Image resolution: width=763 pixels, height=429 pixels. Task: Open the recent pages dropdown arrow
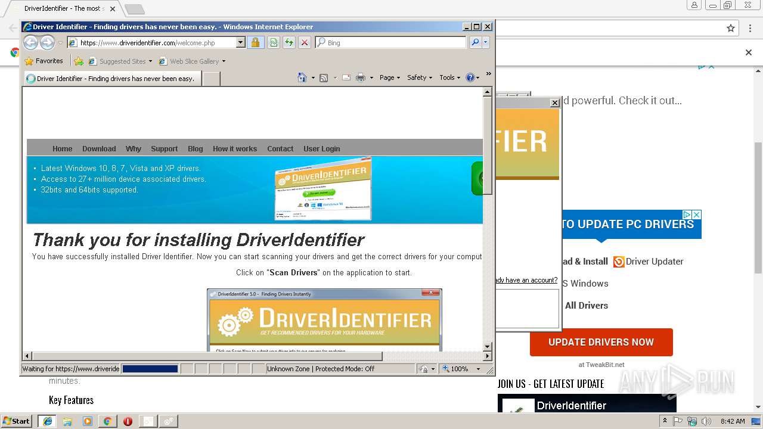[x=60, y=43]
